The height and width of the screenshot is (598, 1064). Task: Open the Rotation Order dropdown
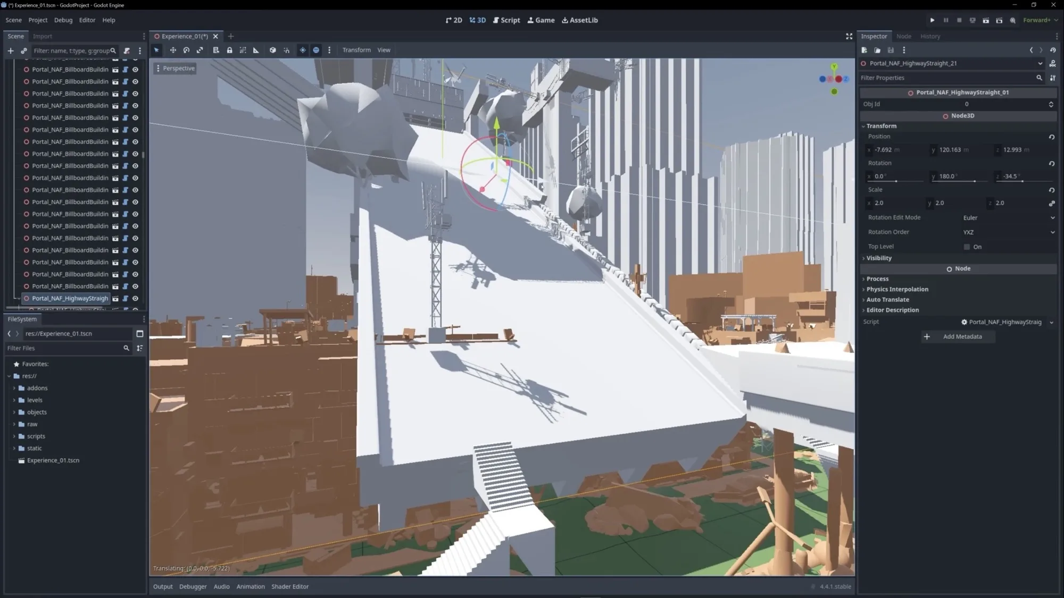[x=1008, y=232]
